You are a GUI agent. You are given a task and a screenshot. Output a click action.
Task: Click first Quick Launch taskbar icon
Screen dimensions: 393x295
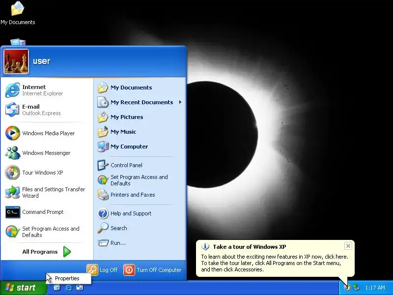pyautogui.click(x=57, y=288)
